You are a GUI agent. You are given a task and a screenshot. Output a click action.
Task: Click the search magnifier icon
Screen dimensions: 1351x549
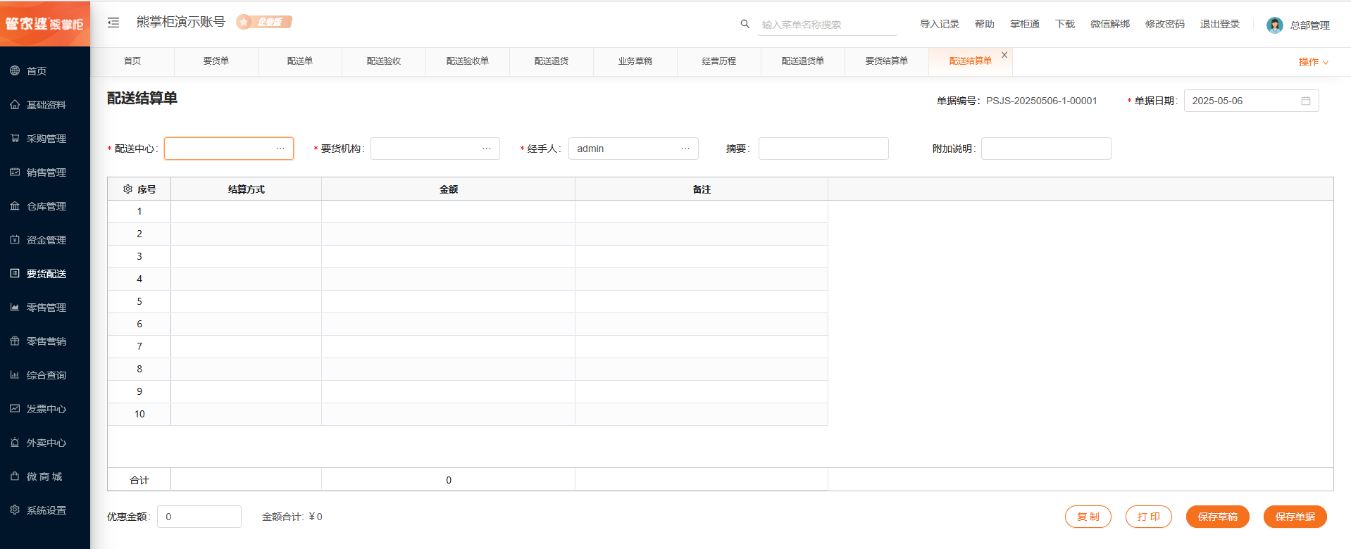(x=745, y=24)
